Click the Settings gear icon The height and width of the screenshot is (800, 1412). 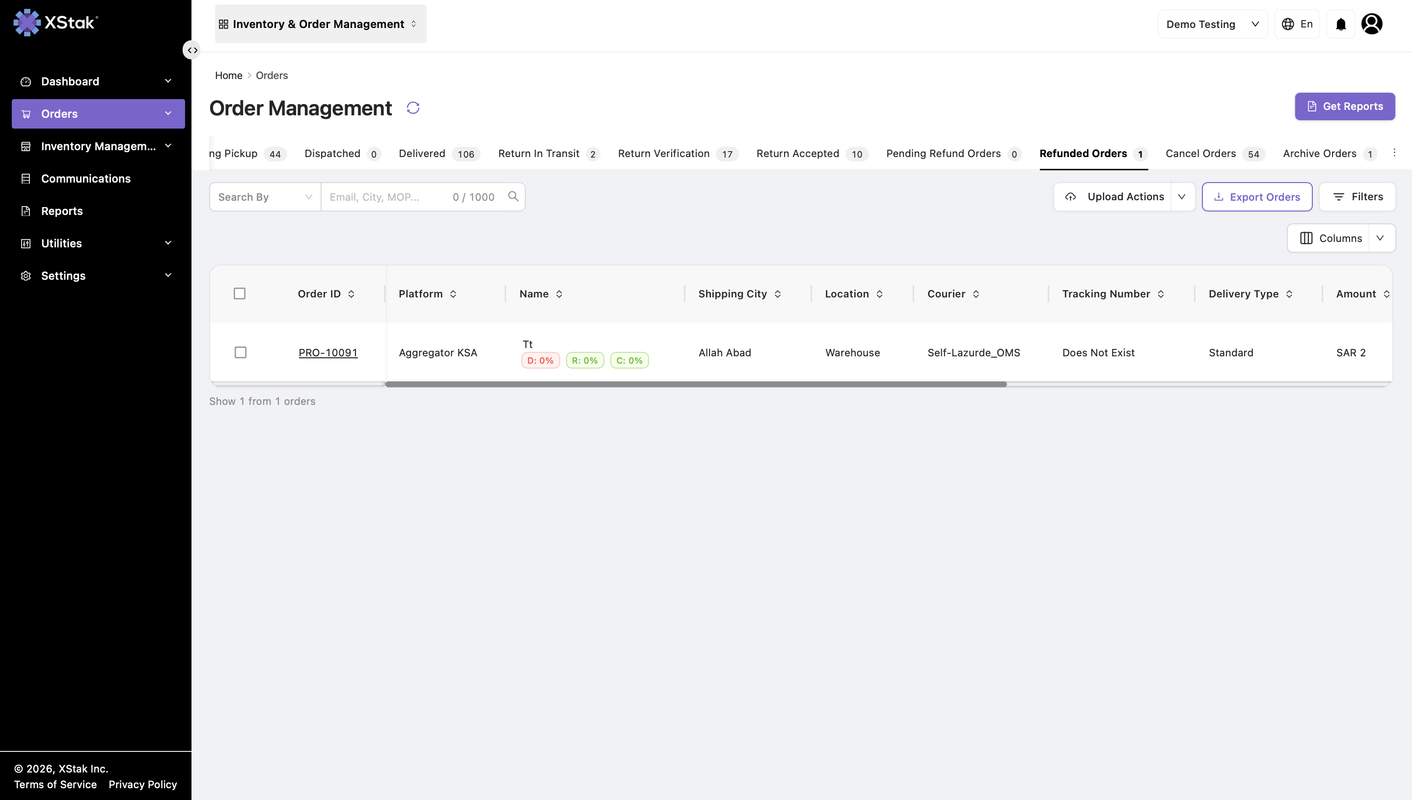pyautogui.click(x=26, y=276)
